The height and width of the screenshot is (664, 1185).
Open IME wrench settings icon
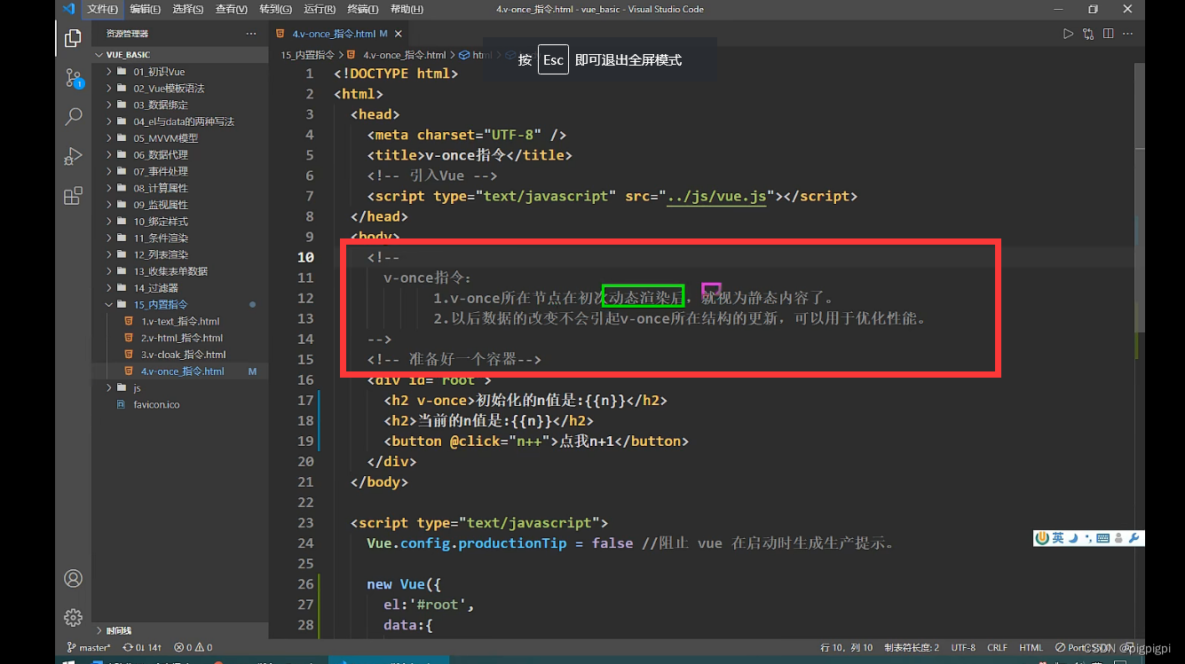(x=1134, y=538)
